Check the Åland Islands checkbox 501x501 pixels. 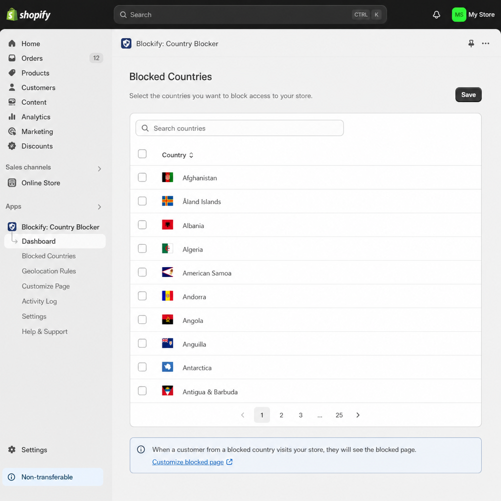click(142, 201)
